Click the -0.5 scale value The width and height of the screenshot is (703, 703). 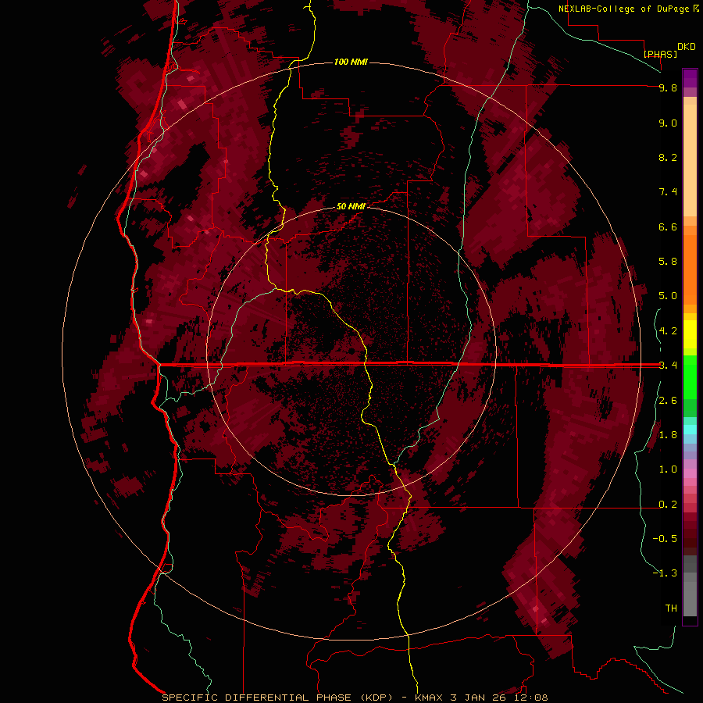click(665, 539)
